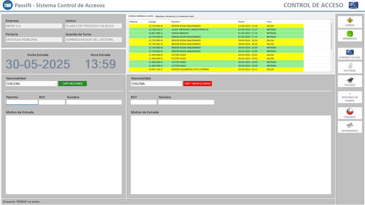Click the green Minimizar icon
365x205 pixels.
(x=350, y=34)
